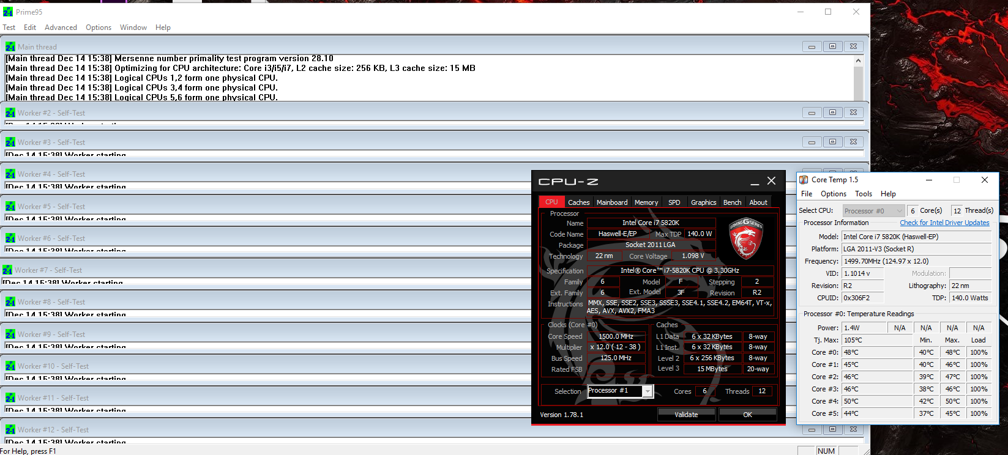This screenshot has height=455, width=1008.
Task: Click the Core Temp Power 1.4W reading
Action: (x=864, y=328)
